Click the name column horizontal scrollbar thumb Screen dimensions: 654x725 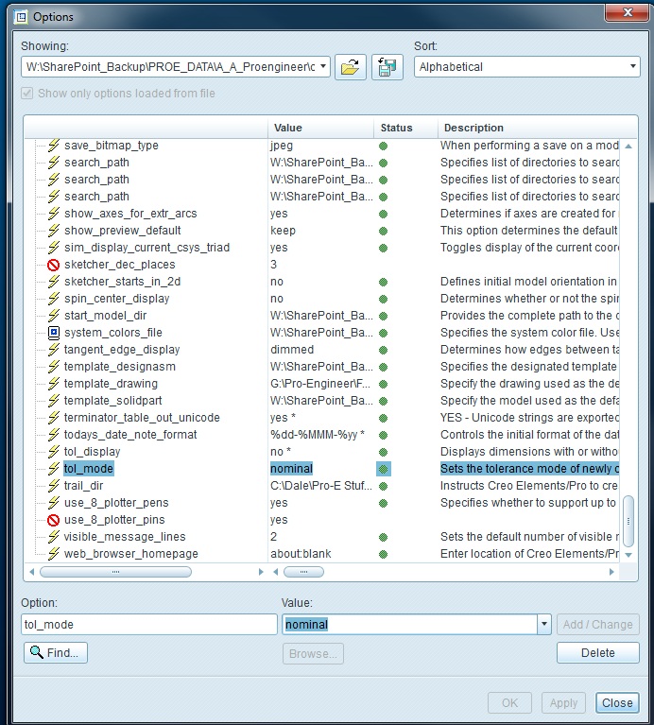tap(115, 572)
